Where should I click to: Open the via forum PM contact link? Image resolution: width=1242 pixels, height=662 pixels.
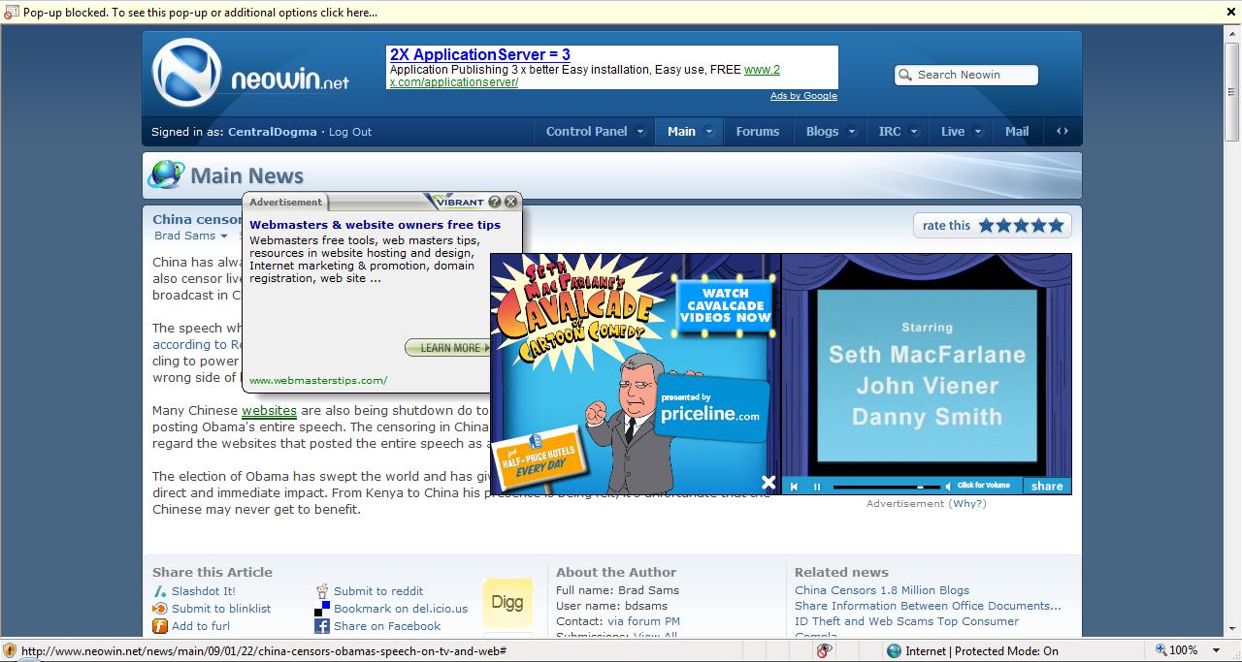[x=643, y=621]
